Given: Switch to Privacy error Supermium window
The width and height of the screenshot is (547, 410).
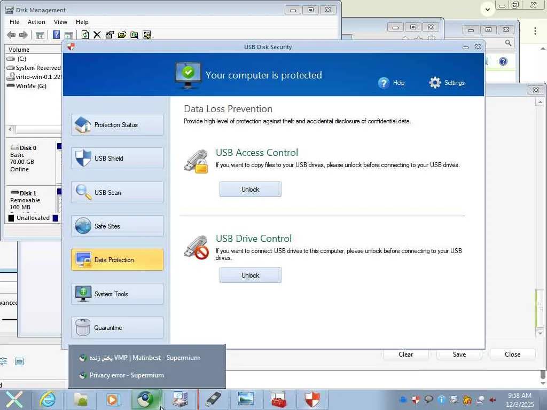Looking at the screenshot, I should pyautogui.click(x=147, y=375).
